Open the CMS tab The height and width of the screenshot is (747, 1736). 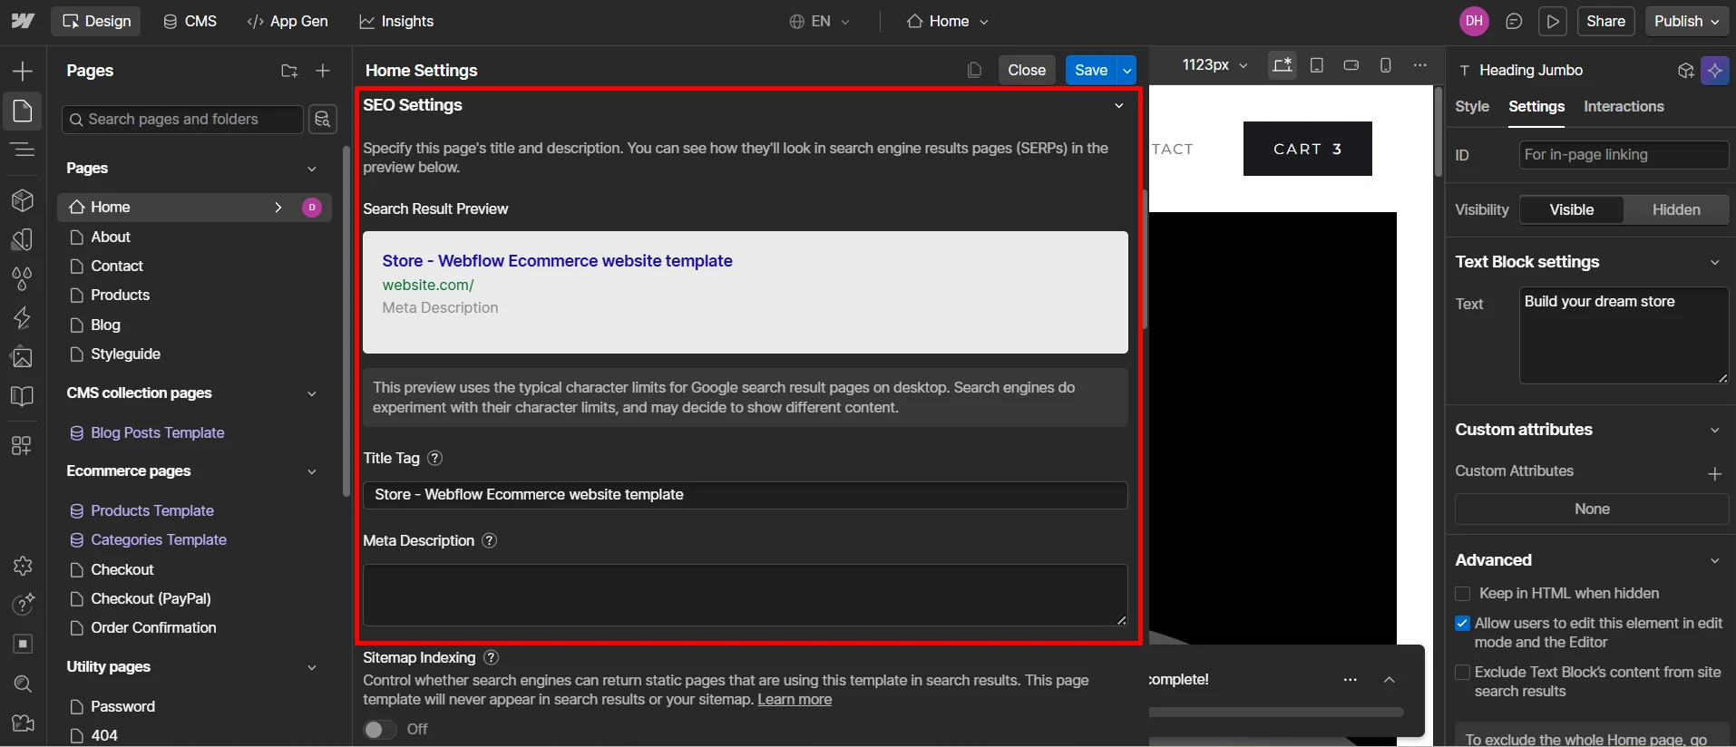point(190,21)
